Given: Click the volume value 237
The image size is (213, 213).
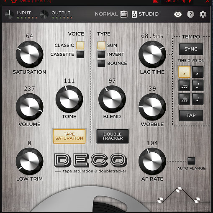Looking at the screenshot, I should 29,89.
